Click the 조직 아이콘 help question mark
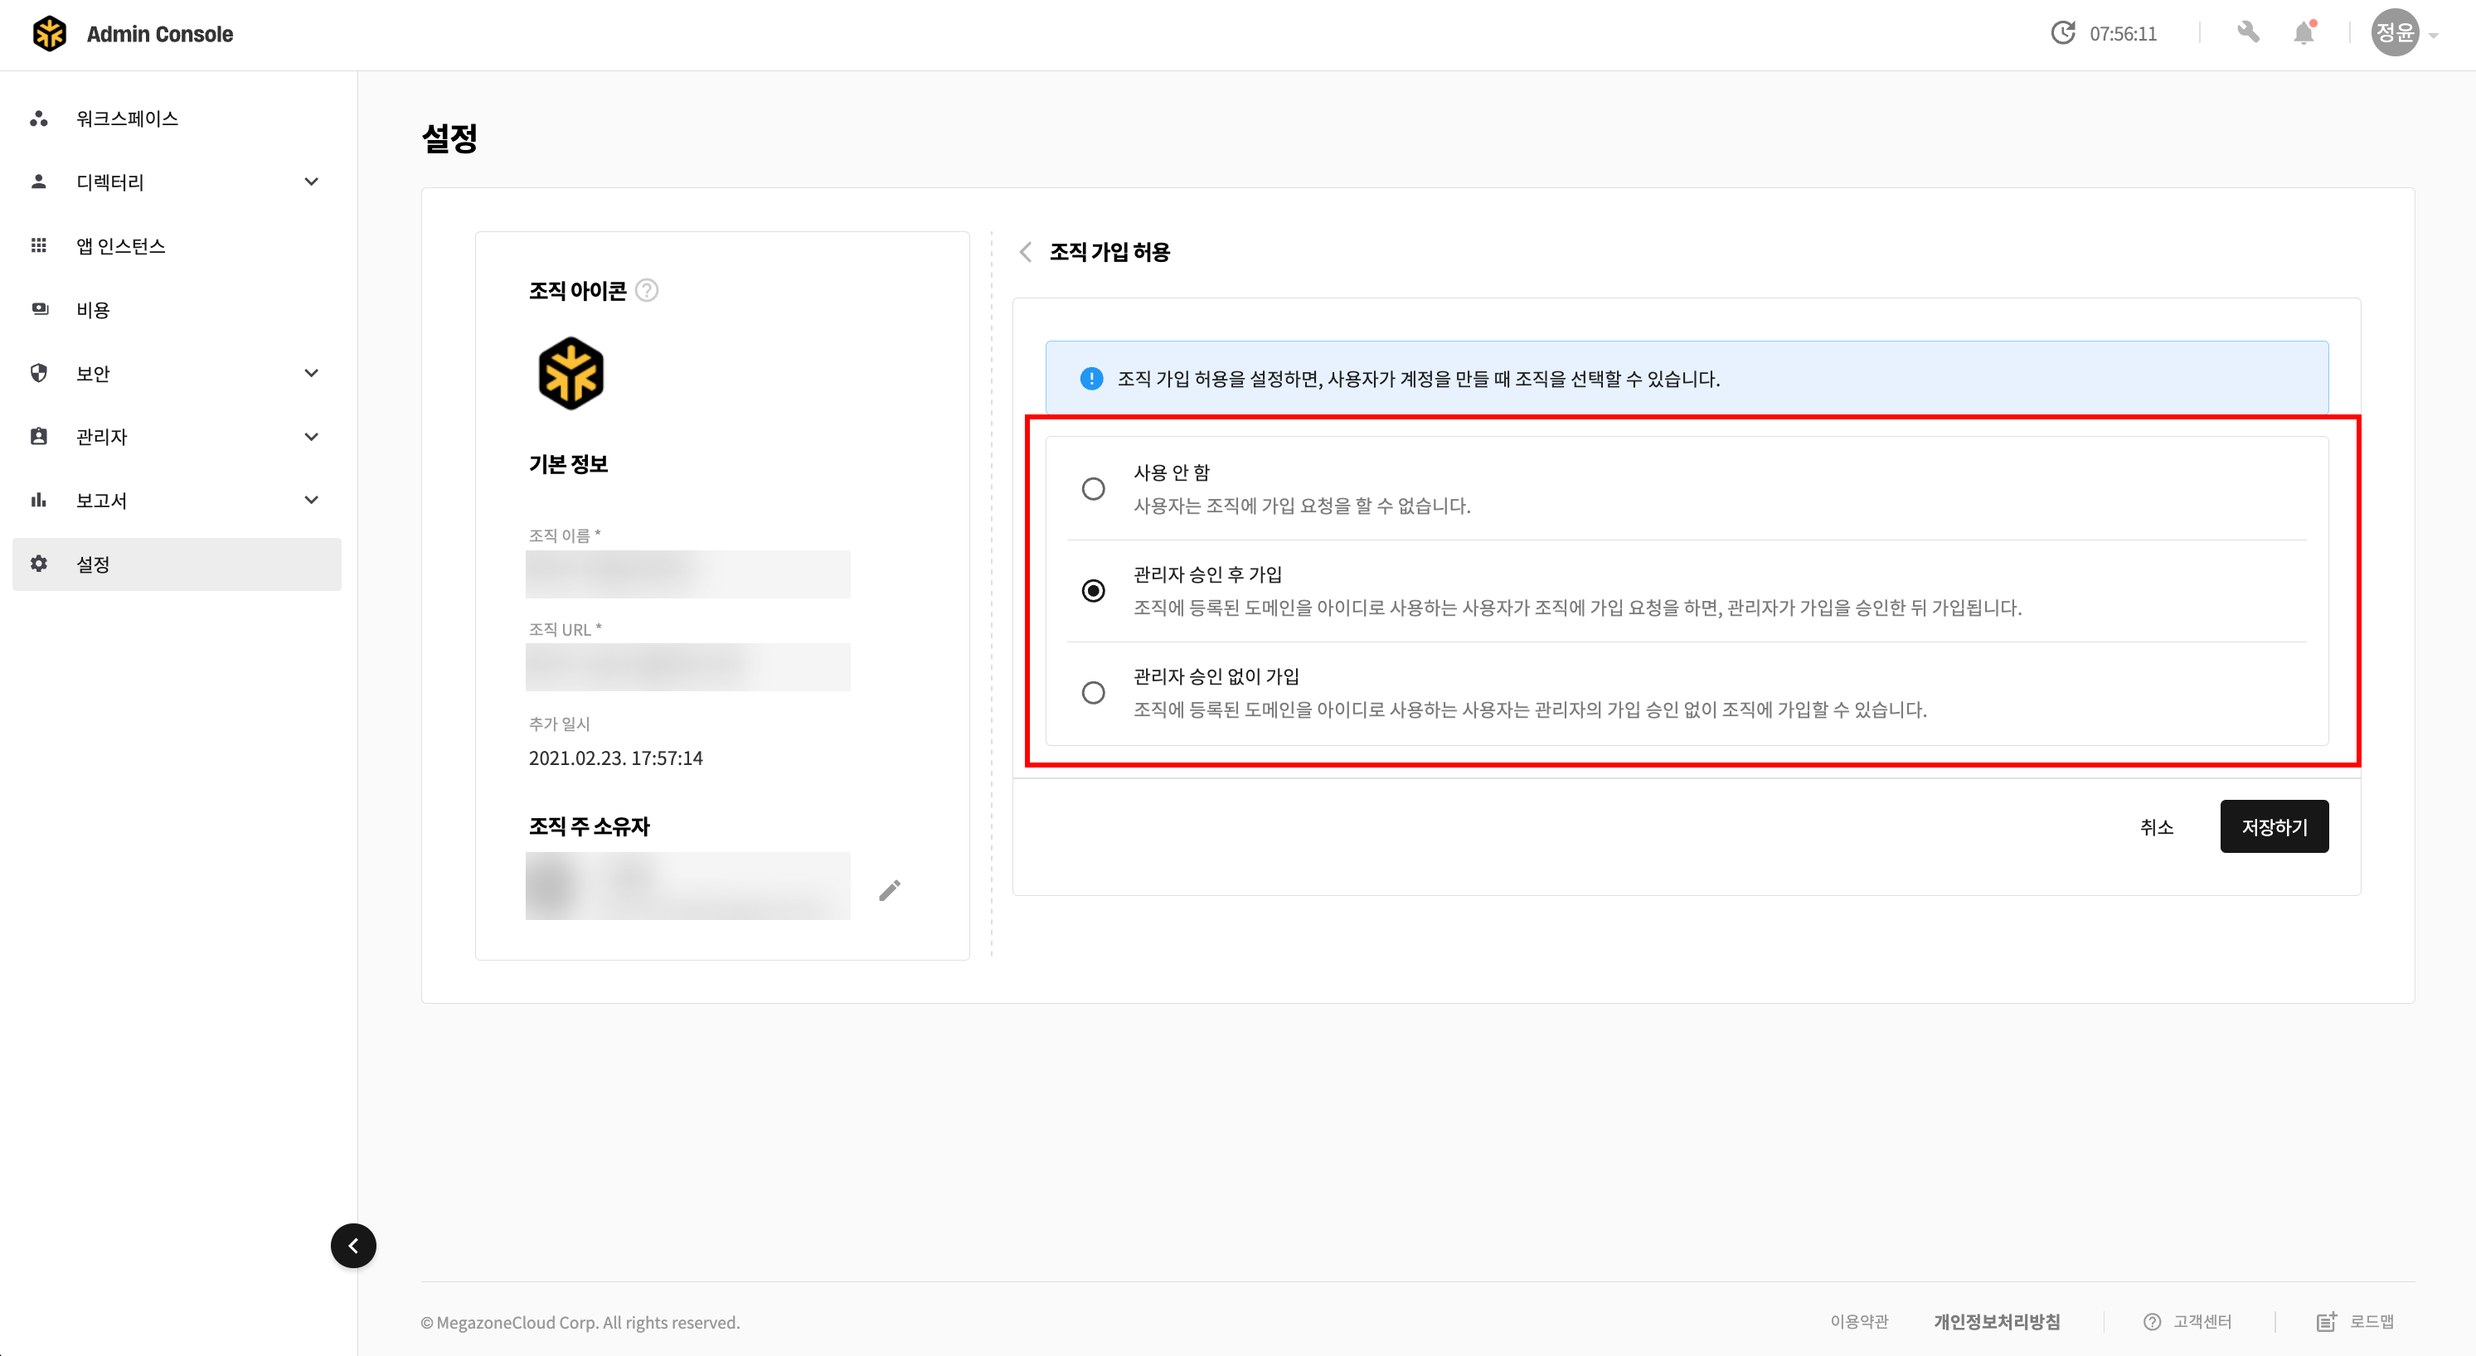2476x1356 pixels. pos(647,290)
